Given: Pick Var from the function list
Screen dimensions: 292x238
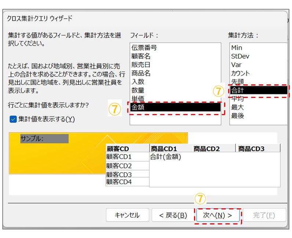Looking at the screenshot, I should tap(236, 65).
